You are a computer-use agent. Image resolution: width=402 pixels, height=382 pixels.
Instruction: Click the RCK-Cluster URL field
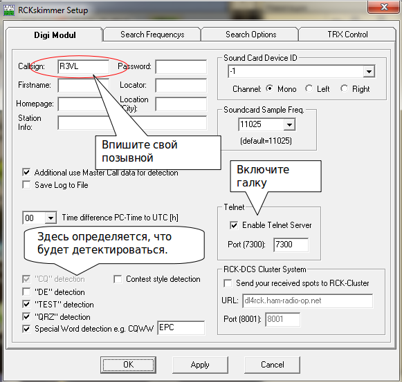click(308, 301)
